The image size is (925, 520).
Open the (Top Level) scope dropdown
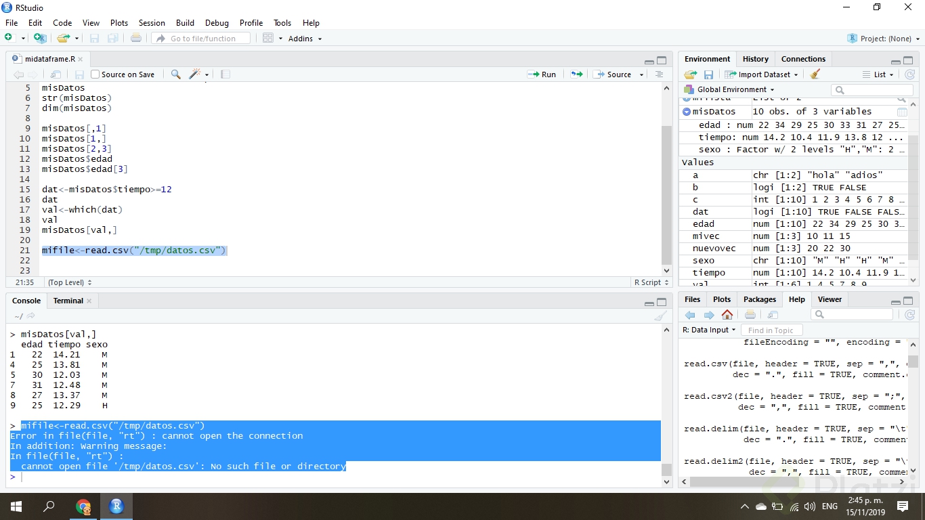(x=70, y=282)
